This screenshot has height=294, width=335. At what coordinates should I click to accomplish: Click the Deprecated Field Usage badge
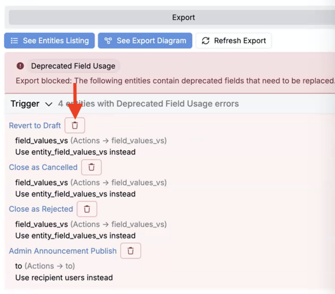click(73, 66)
